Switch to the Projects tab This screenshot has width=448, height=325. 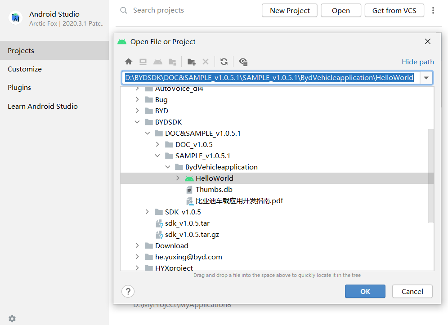54,50
